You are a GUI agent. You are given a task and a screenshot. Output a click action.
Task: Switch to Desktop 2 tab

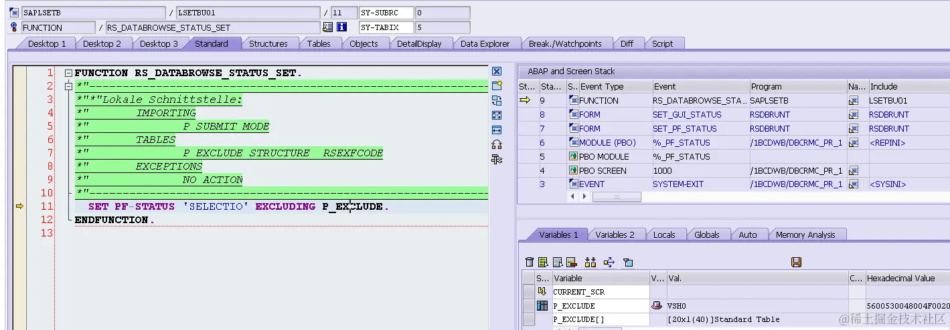102,43
